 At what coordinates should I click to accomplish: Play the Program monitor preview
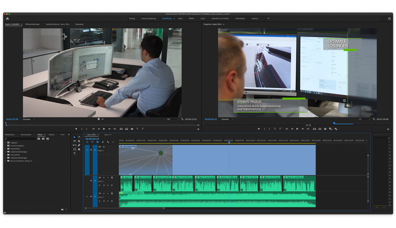point(297,129)
